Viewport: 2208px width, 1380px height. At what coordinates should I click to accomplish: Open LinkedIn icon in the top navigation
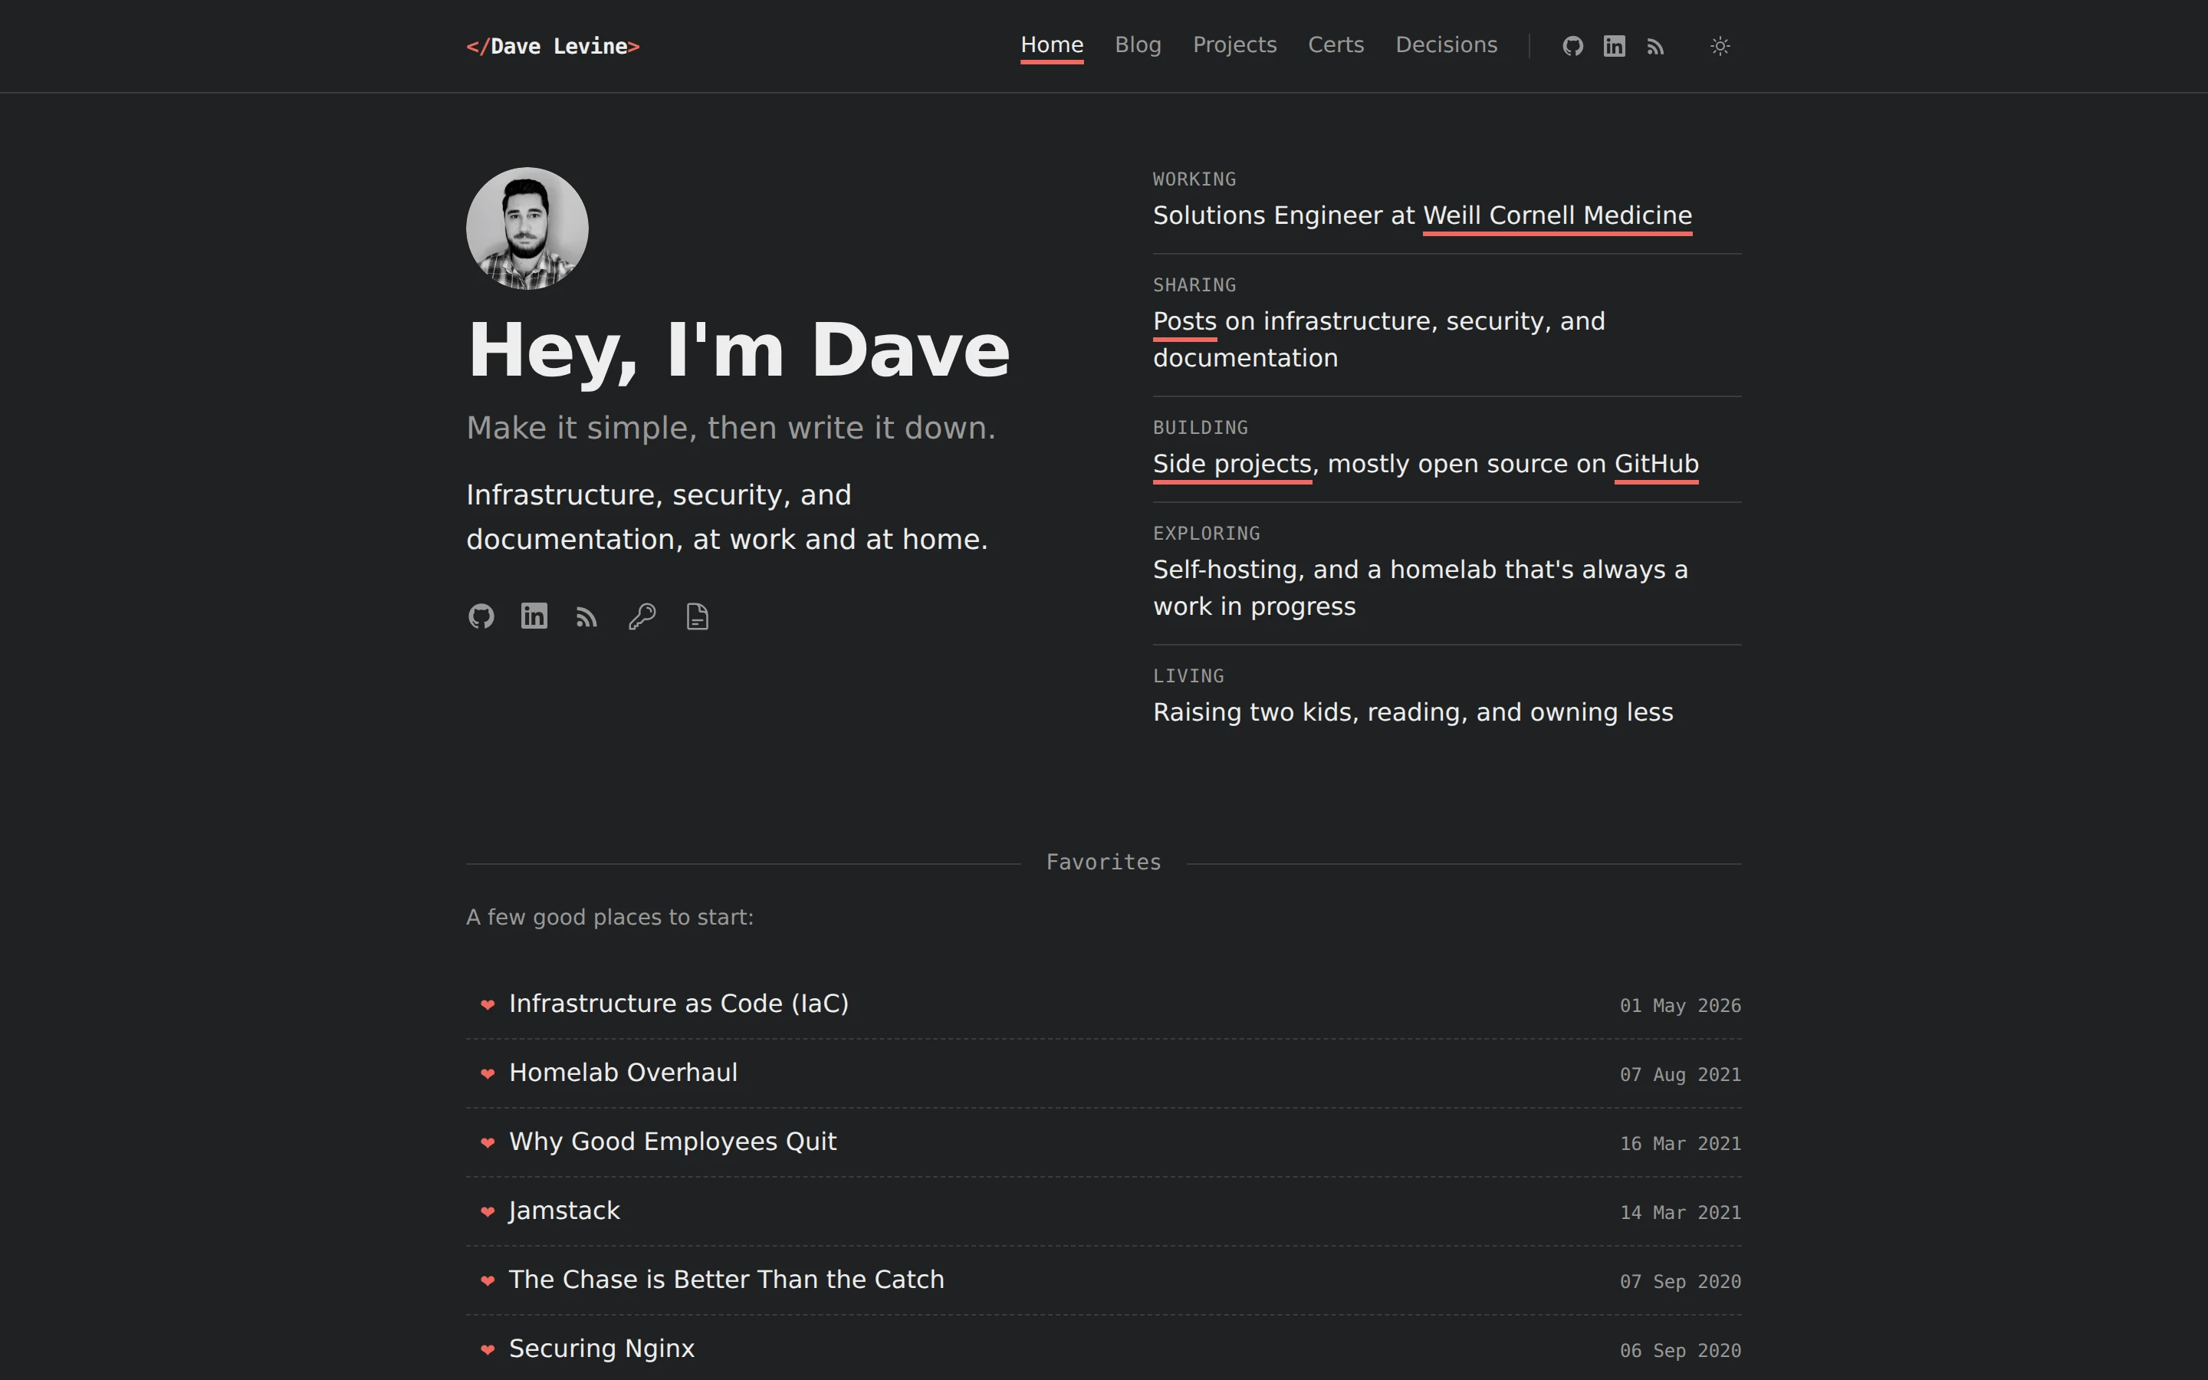1614,47
